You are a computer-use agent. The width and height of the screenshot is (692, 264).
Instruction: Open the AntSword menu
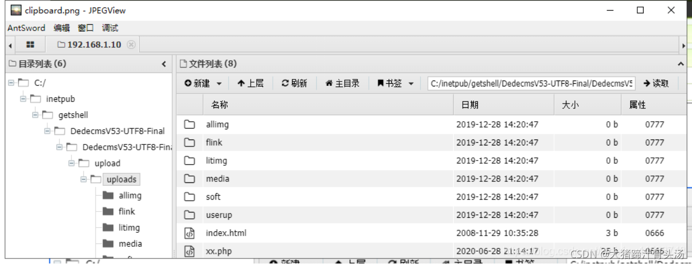[26, 28]
